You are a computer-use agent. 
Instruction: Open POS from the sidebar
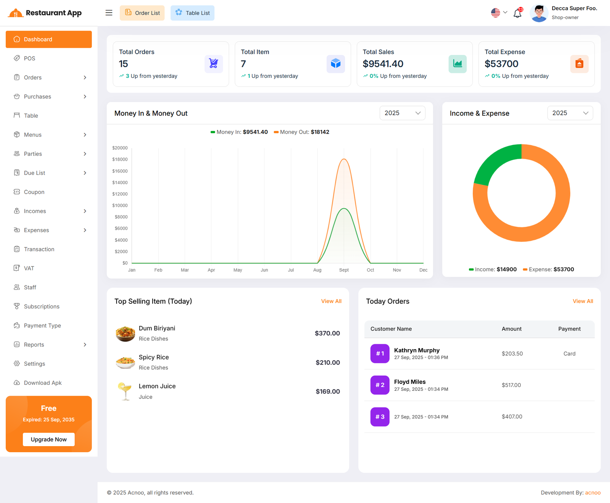point(30,58)
